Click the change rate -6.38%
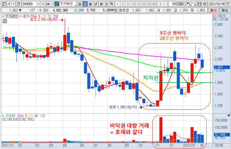 coord(43,10)
